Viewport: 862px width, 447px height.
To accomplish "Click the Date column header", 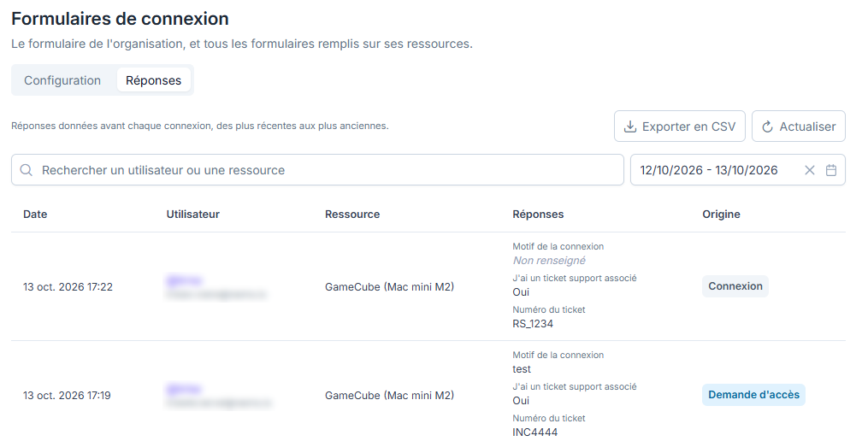I will click(x=35, y=215).
